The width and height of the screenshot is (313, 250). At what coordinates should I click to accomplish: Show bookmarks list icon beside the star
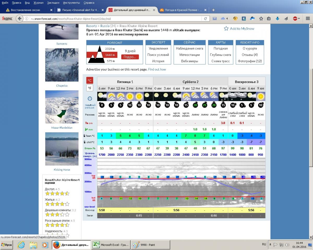269,18
